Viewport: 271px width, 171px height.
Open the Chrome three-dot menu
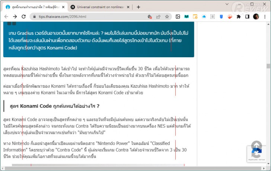(x=265, y=17)
